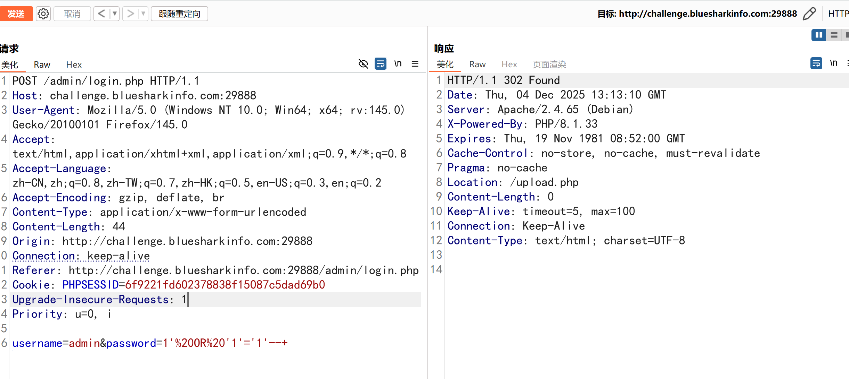Toggle hidden characters eye icon in request
Image resolution: width=849 pixels, height=379 pixels.
363,64
